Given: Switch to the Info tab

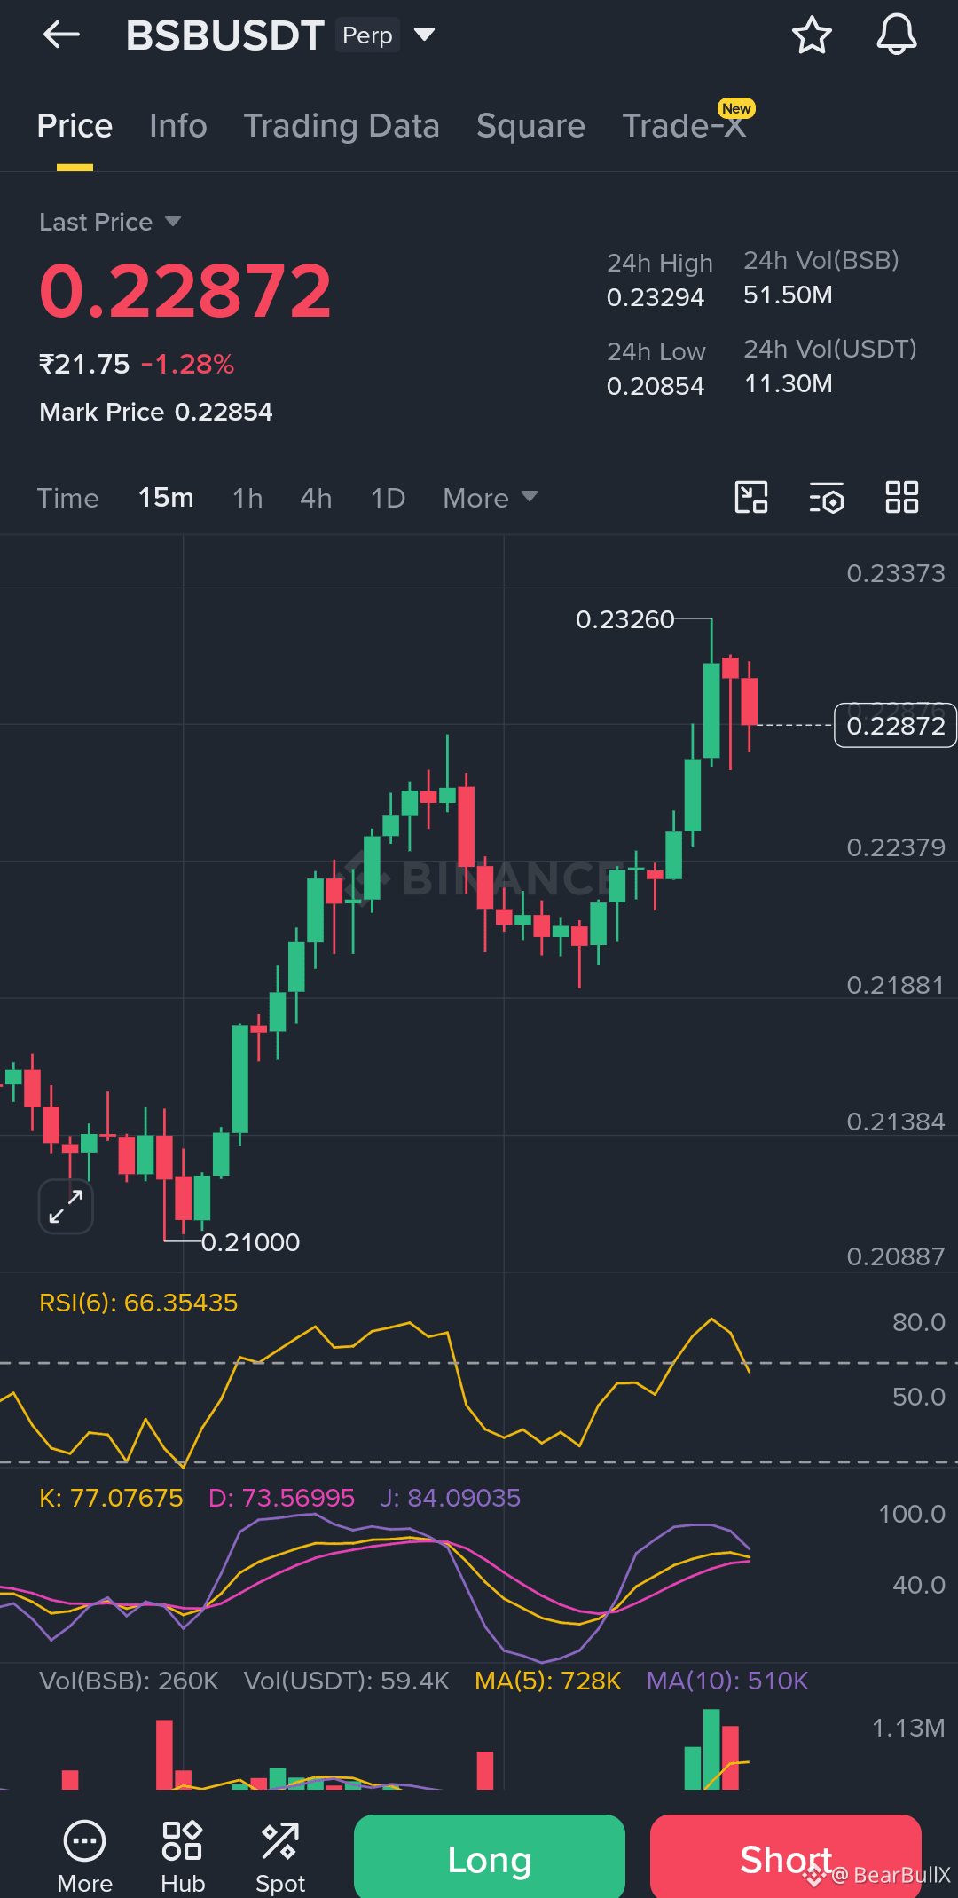Looking at the screenshot, I should click(x=178, y=126).
